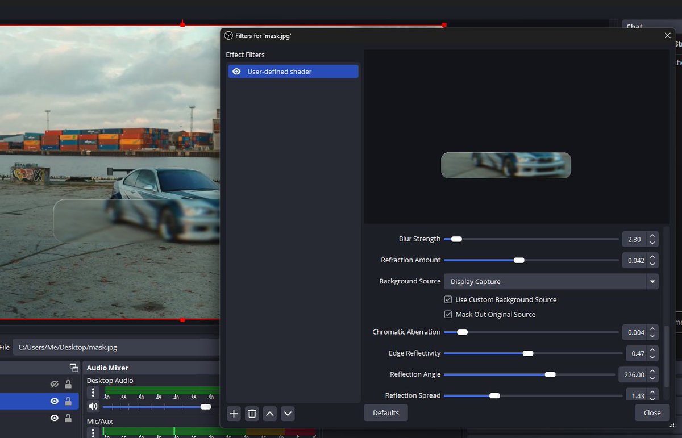Move the selected filter up

click(269, 414)
